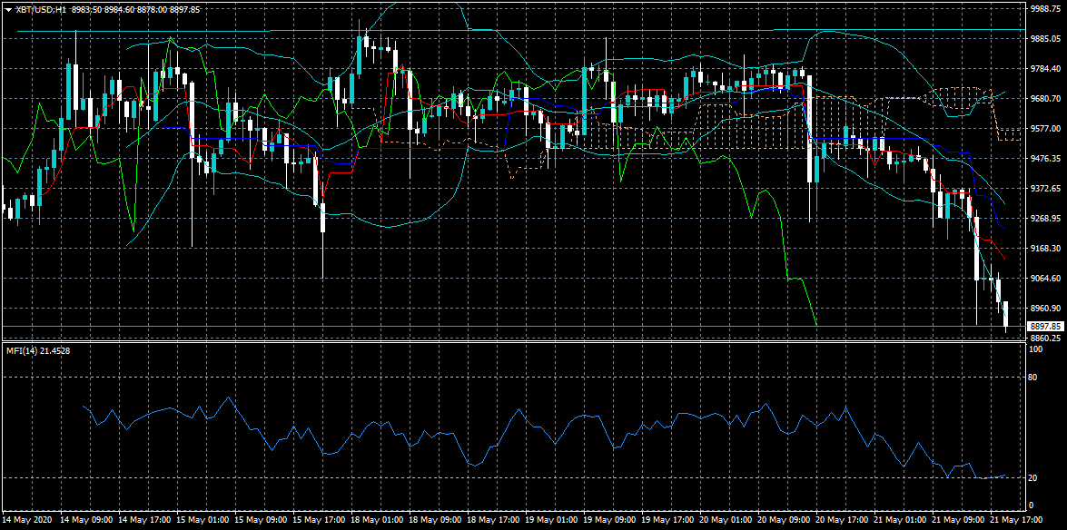Click the 80 level on MFI scale
Image resolution: width=1067 pixels, height=530 pixels.
tap(1033, 377)
